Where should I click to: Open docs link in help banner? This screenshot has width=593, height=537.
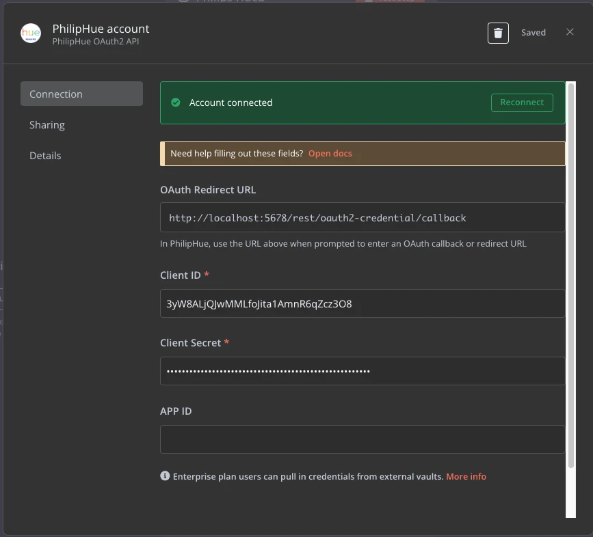[330, 154]
